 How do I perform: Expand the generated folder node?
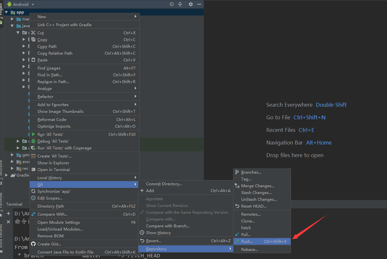tap(12, 155)
